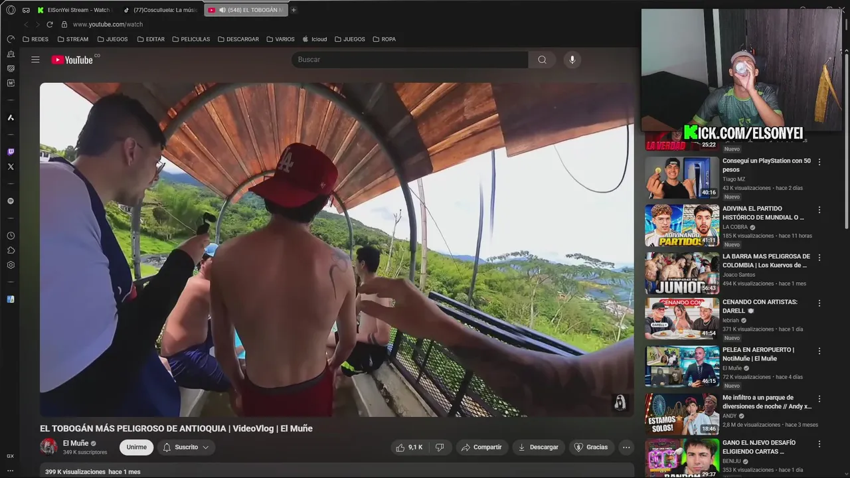Open GANO EL NJEVO DESAFÍO video thumbnail

pos(682,459)
